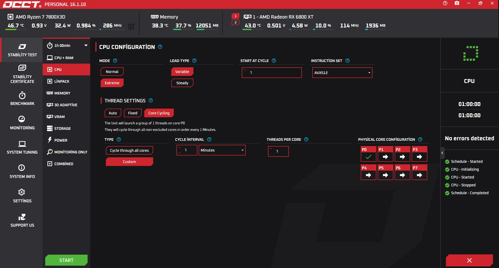
Task: Select GPU 1 in header selector
Action: [236, 16]
